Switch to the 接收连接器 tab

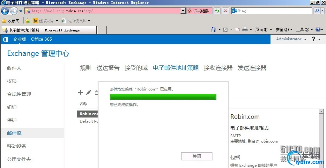(x=218, y=68)
